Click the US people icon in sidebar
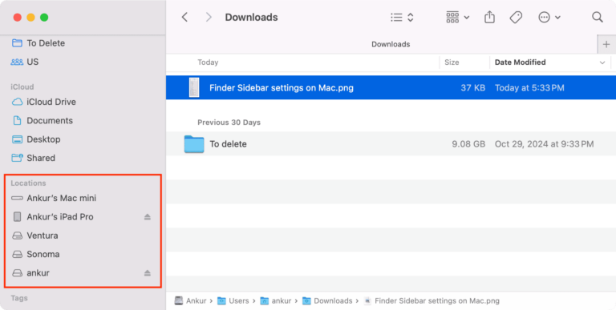 pos(17,62)
